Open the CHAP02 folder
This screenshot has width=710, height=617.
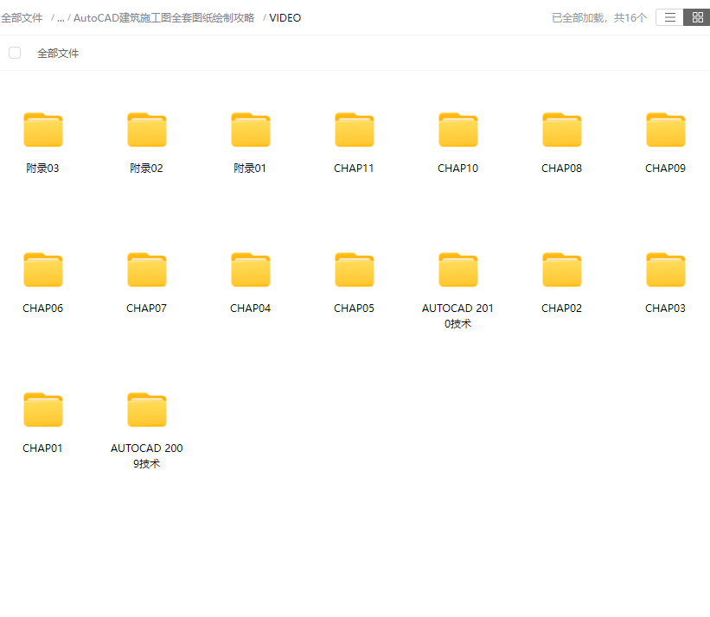click(561, 270)
